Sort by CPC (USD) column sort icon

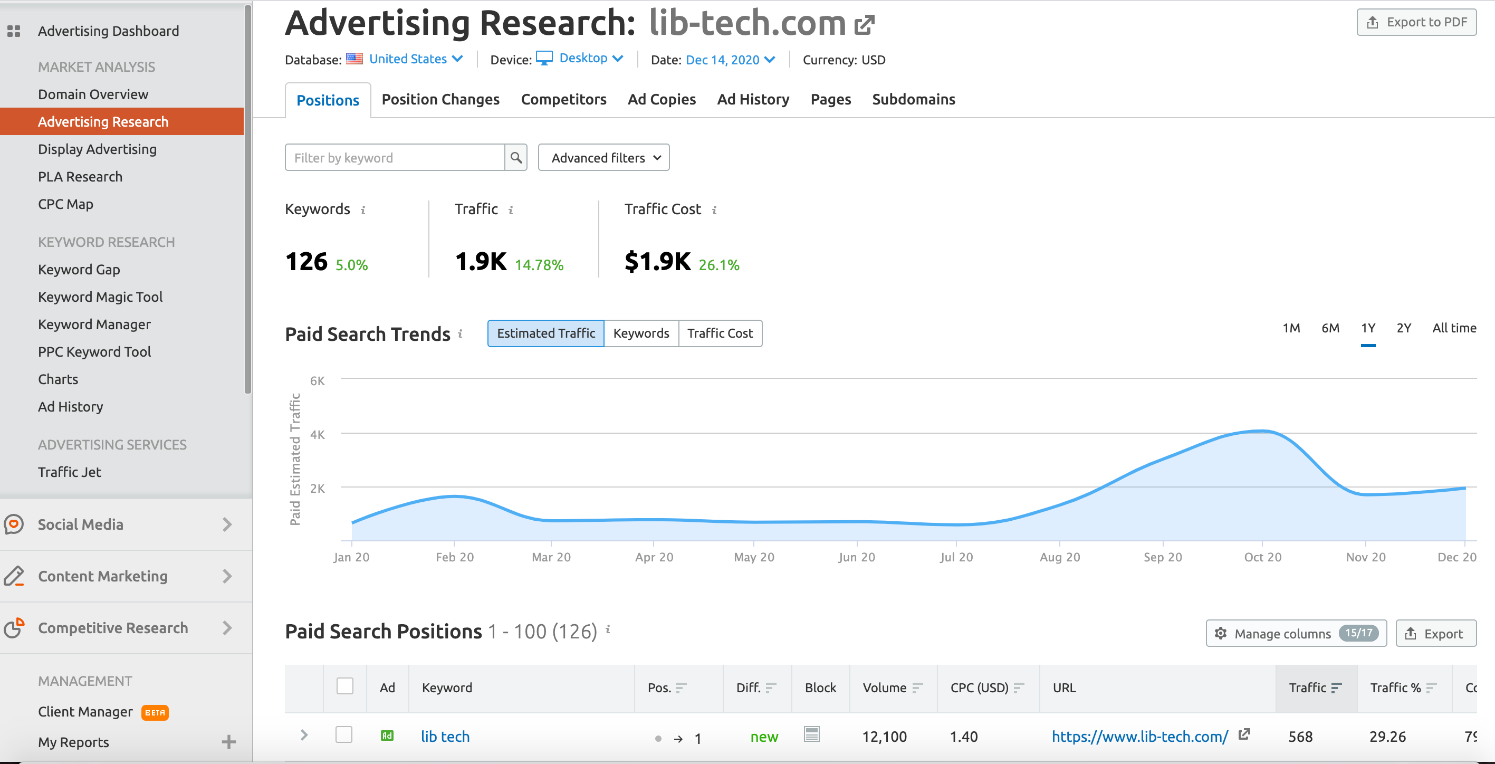(x=1019, y=688)
